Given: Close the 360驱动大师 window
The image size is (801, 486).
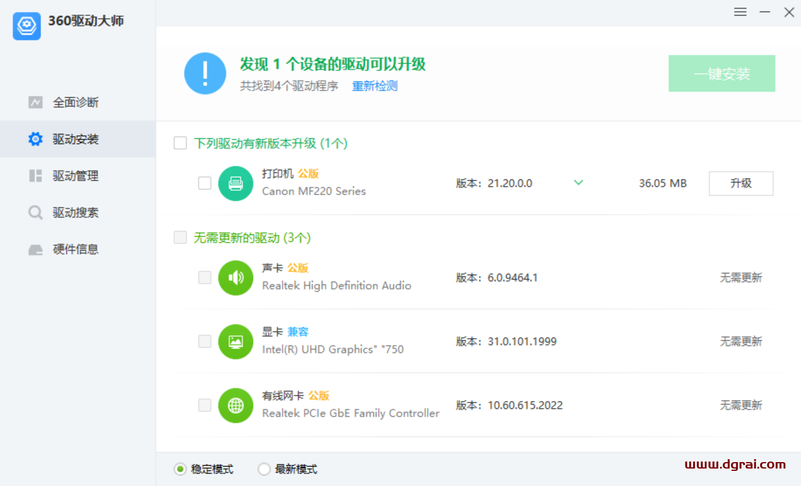Looking at the screenshot, I should tap(789, 12).
